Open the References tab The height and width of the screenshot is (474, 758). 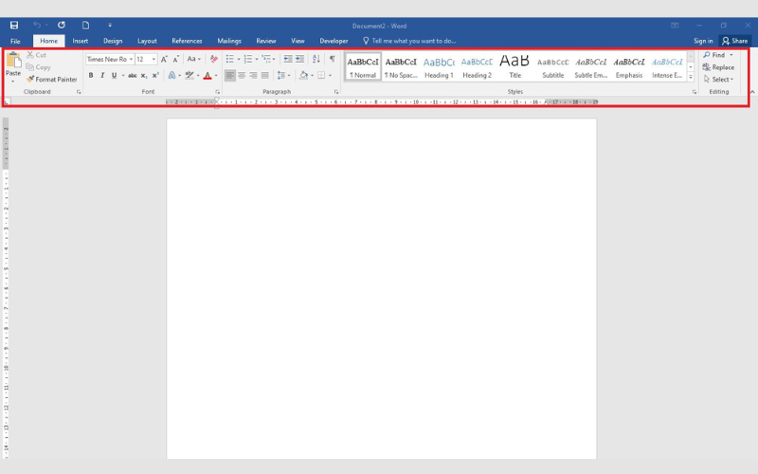tap(187, 42)
